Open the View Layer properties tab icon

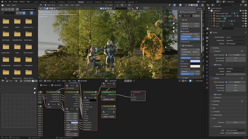(x=207, y=45)
